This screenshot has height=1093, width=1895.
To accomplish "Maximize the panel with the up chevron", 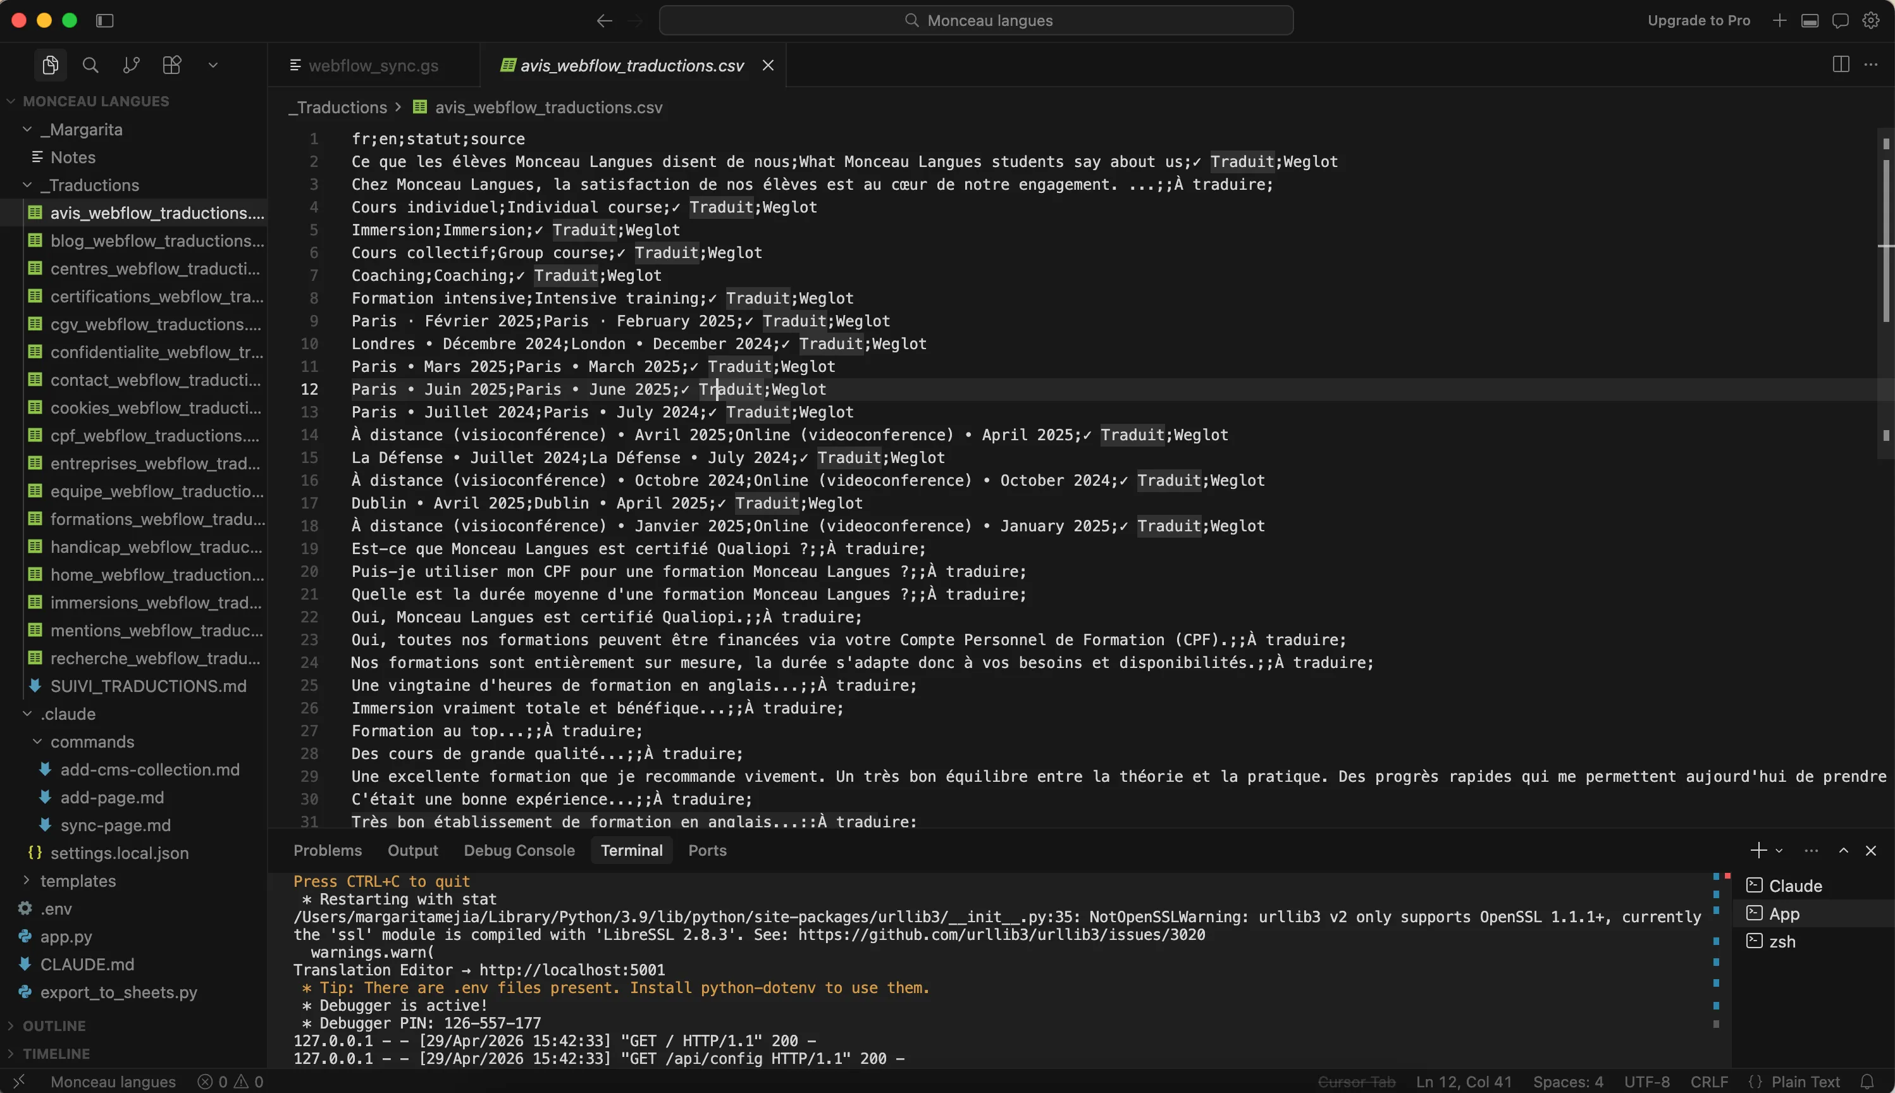I will 1843,849.
